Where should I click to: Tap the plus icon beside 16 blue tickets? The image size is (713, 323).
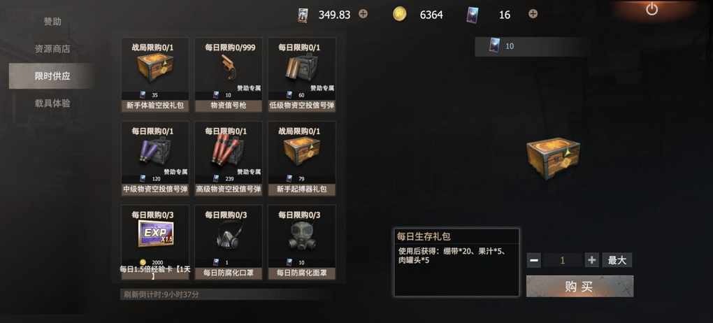pos(533,14)
